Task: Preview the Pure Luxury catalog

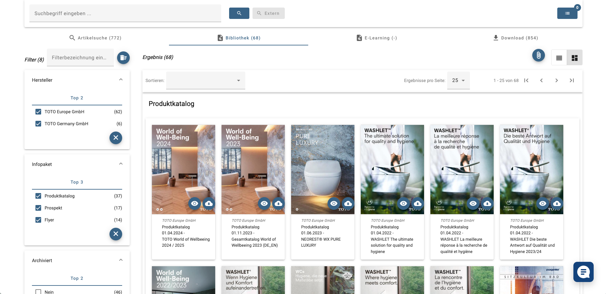Action: pyautogui.click(x=334, y=203)
